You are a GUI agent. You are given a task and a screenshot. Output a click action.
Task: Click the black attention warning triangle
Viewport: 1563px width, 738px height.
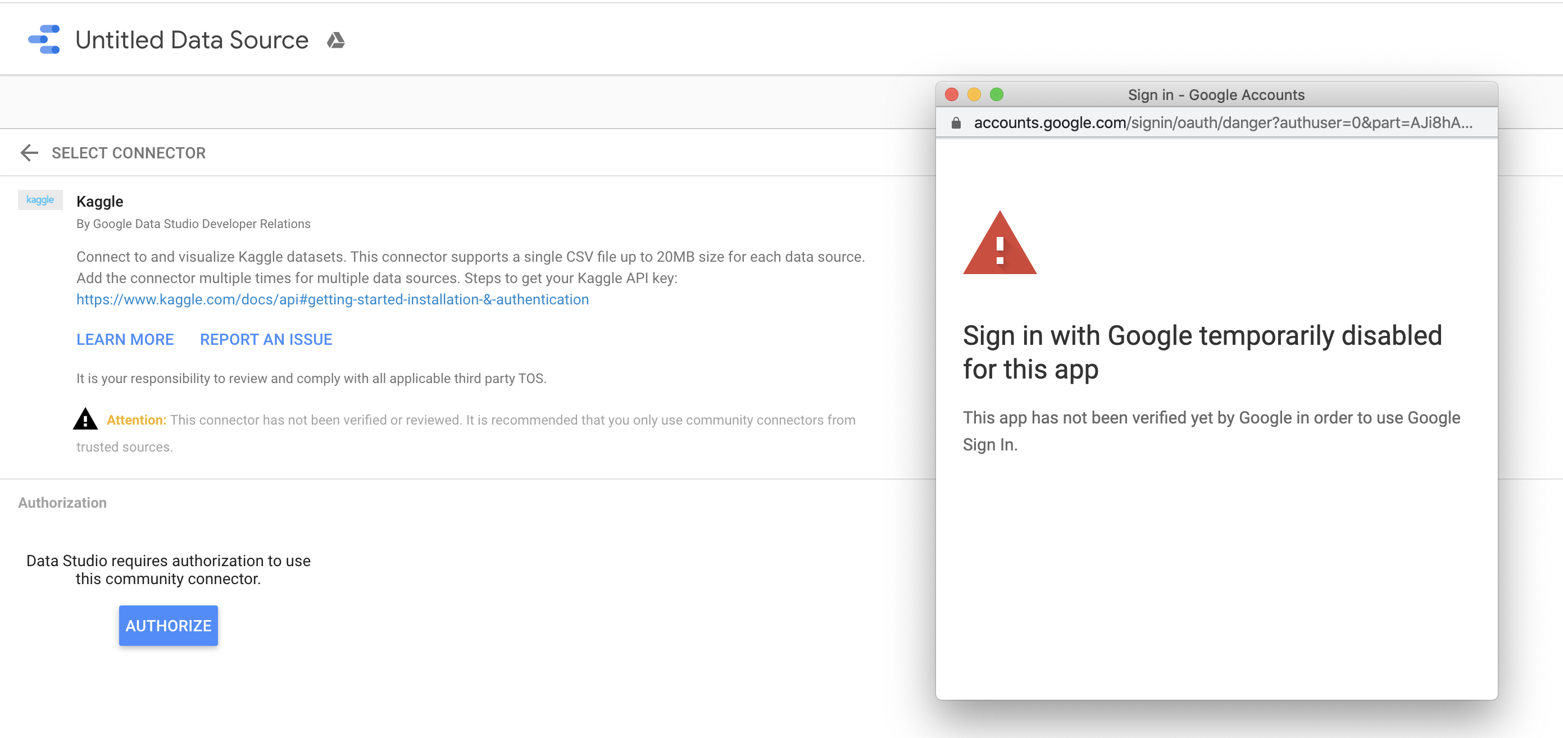click(x=85, y=419)
